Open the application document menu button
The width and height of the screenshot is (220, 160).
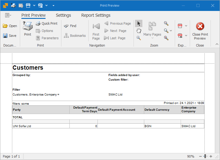point(8,15)
